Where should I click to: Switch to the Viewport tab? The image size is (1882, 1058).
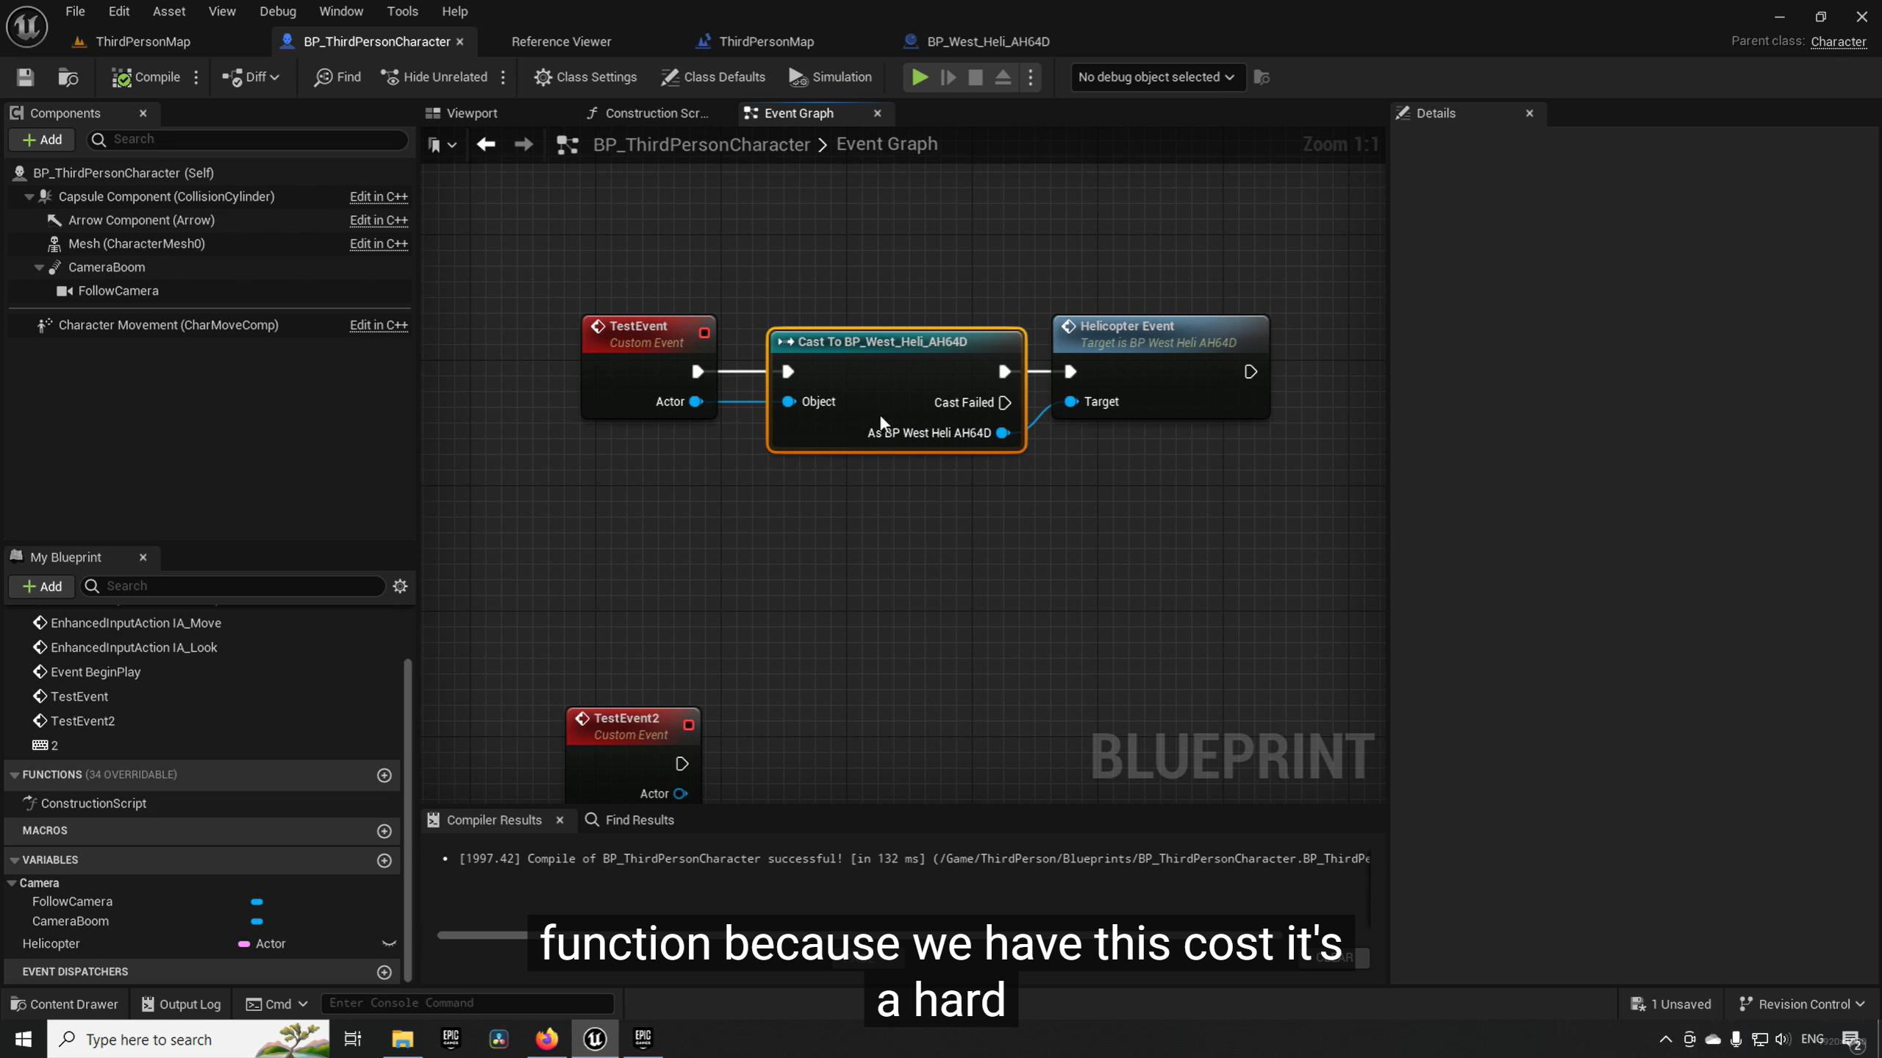click(471, 113)
